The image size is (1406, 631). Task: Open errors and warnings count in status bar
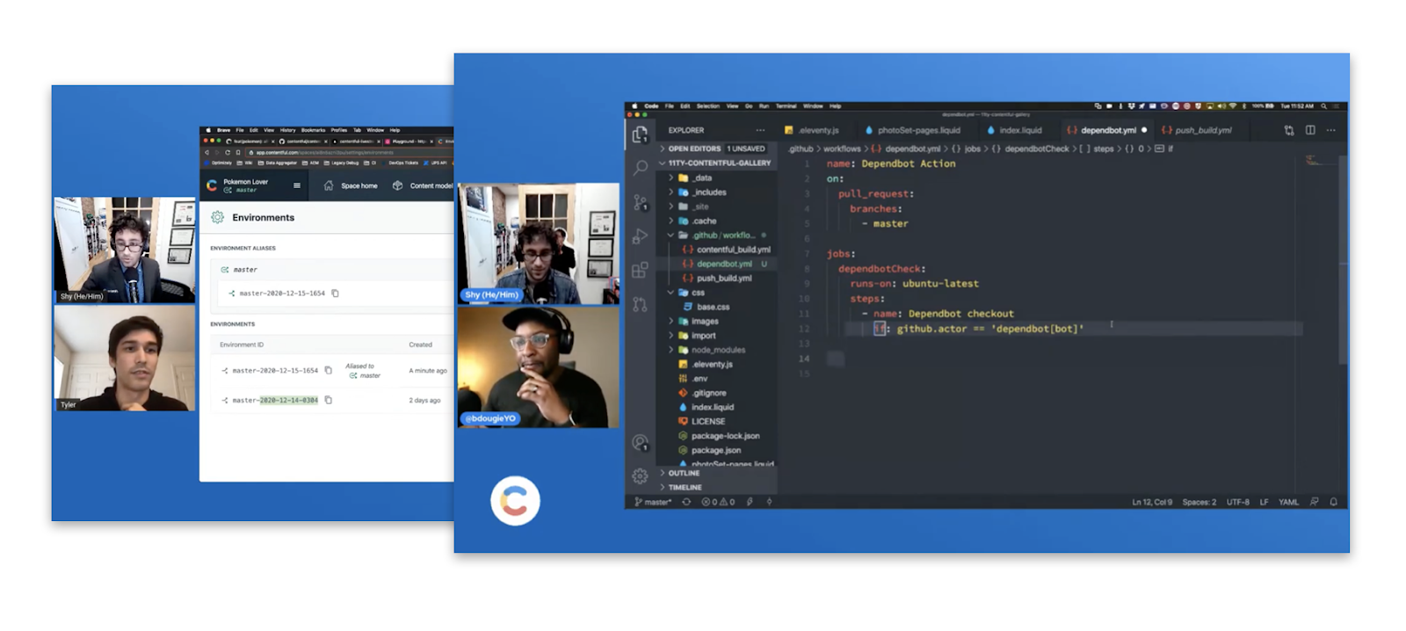coord(718,502)
